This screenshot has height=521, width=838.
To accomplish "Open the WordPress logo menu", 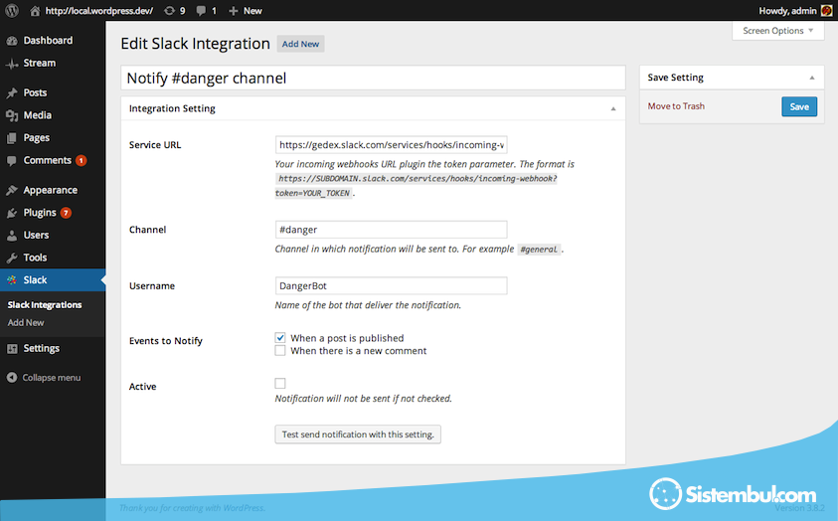I will click(12, 11).
